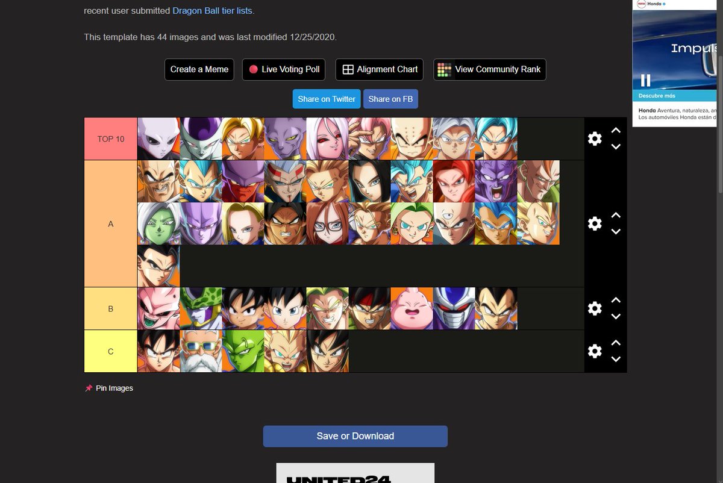Select Frieza image in TOP 10 row
723x483 pixels.
point(201,139)
